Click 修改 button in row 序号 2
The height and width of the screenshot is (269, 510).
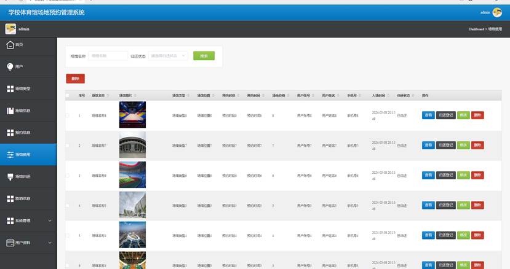click(x=463, y=145)
